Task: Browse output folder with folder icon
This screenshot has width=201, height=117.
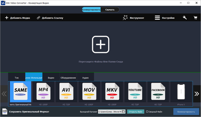Action: point(123,111)
